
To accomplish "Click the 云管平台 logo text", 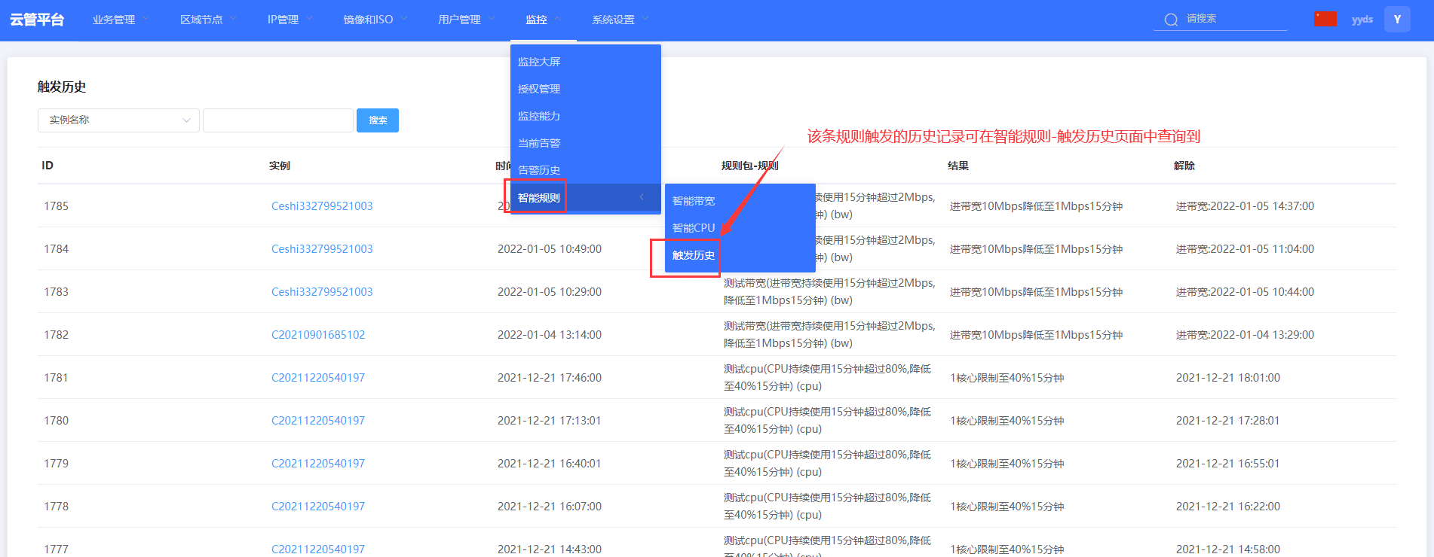I will 37,20.
